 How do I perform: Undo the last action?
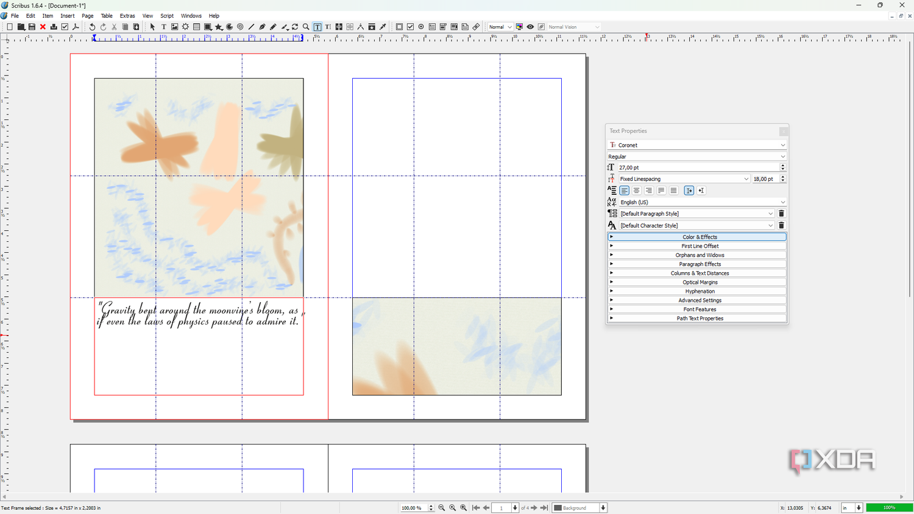(92, 27)
